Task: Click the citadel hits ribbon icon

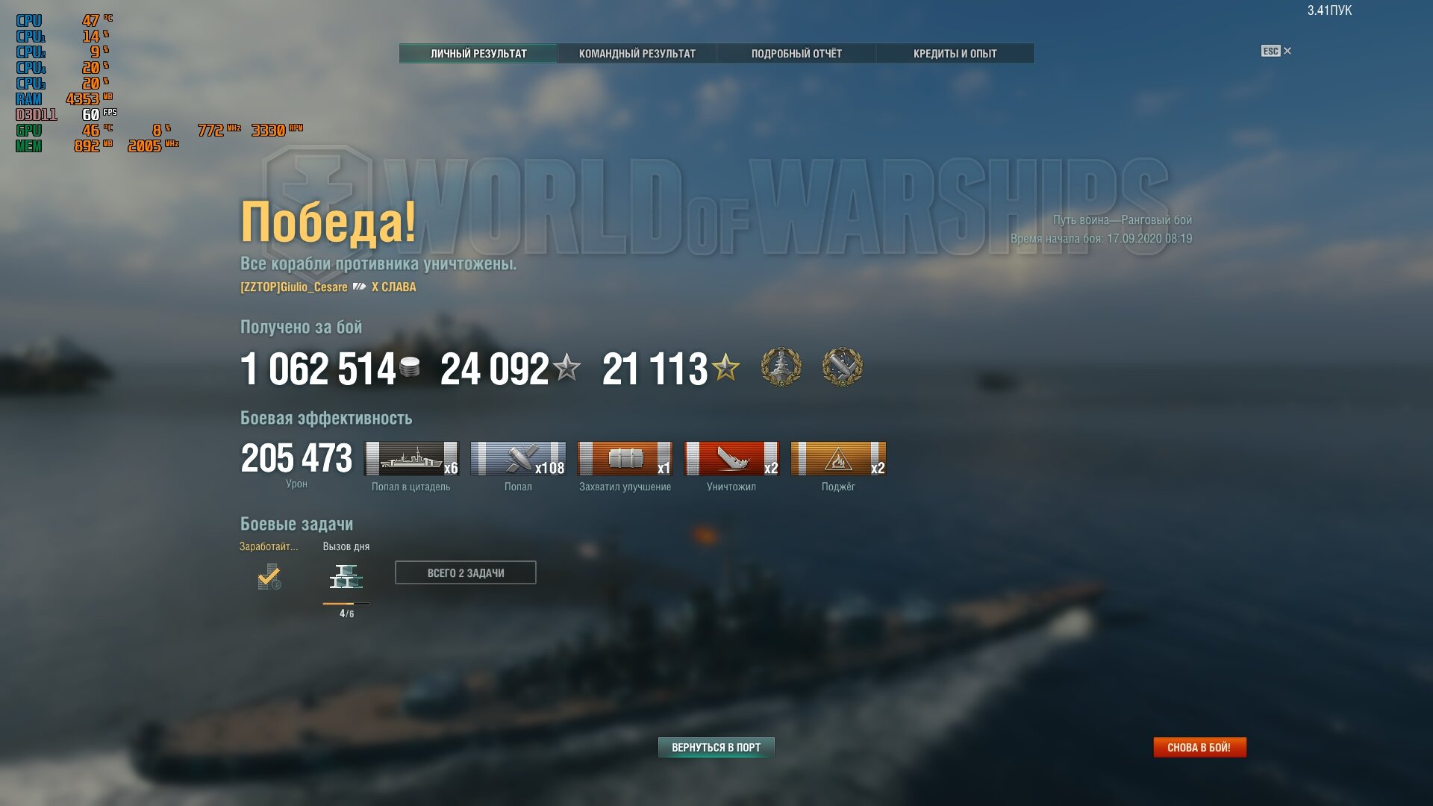Action: coord(411,458)
